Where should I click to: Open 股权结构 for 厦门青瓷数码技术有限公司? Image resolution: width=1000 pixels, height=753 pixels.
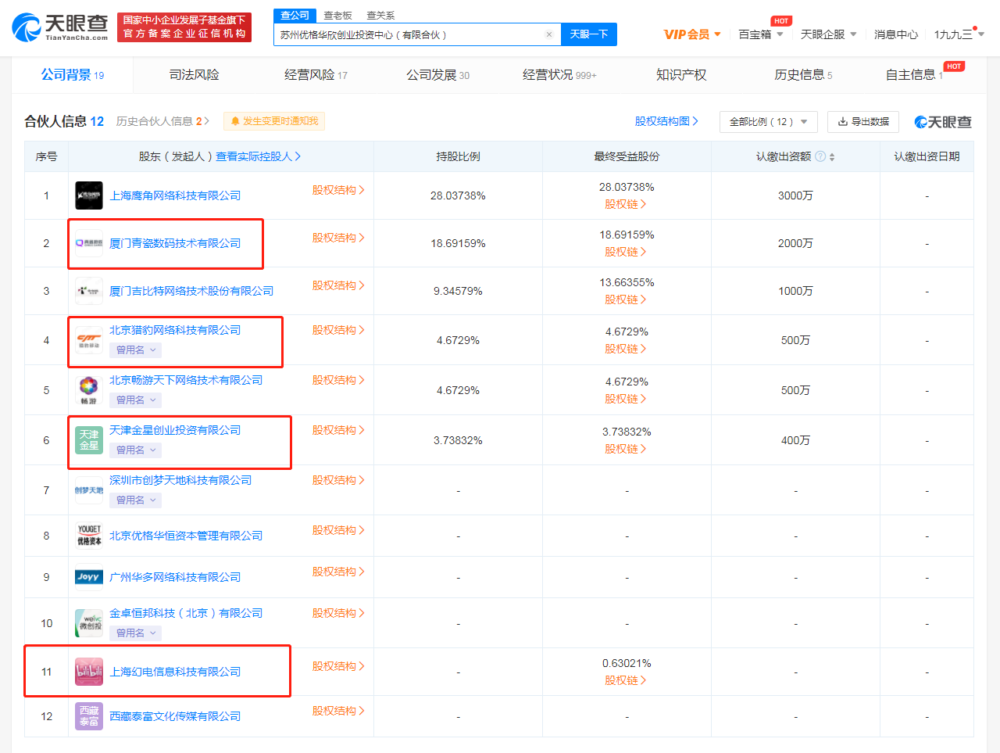click(x=338, y=238)
